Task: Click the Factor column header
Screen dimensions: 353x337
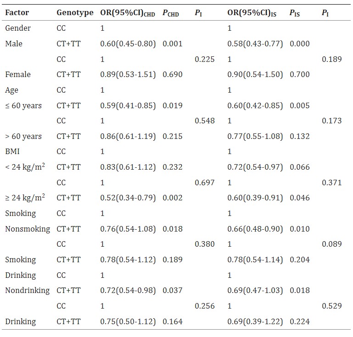Action: click(x=17, y=13)
